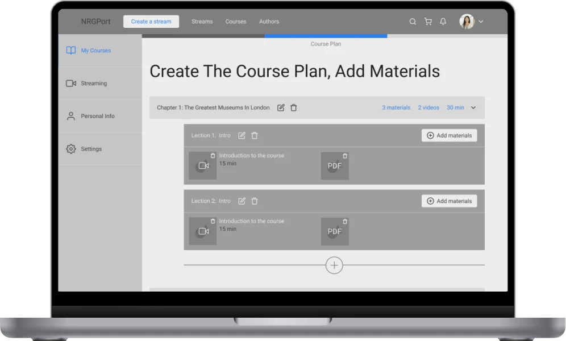Click the 2 videos link

click(x=428, y=107)
